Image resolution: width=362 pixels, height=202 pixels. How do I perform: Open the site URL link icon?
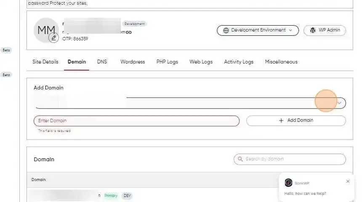tap(128, 32)
